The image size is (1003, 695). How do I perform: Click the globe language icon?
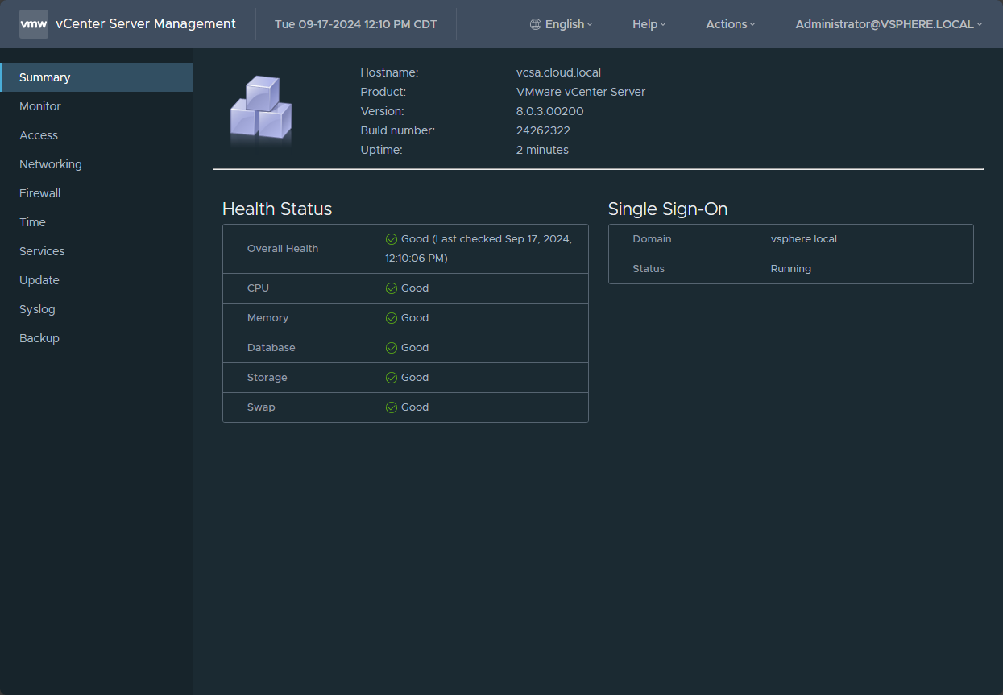(x=536, y=24)
